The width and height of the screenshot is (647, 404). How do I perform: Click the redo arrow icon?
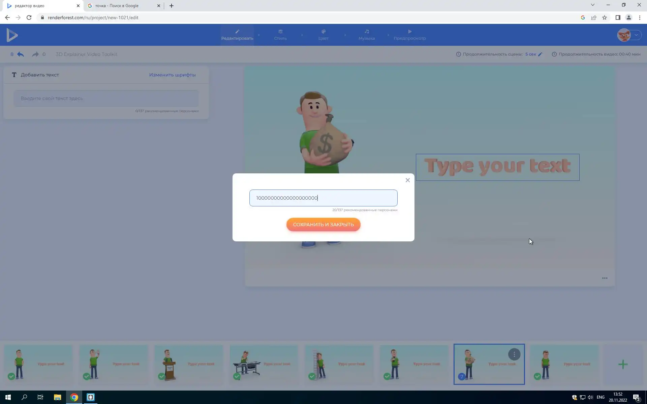(35, 54)
